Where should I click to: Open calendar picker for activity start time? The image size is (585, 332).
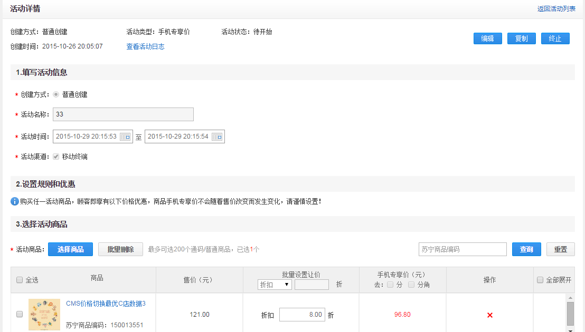click(x=125, y=136)
